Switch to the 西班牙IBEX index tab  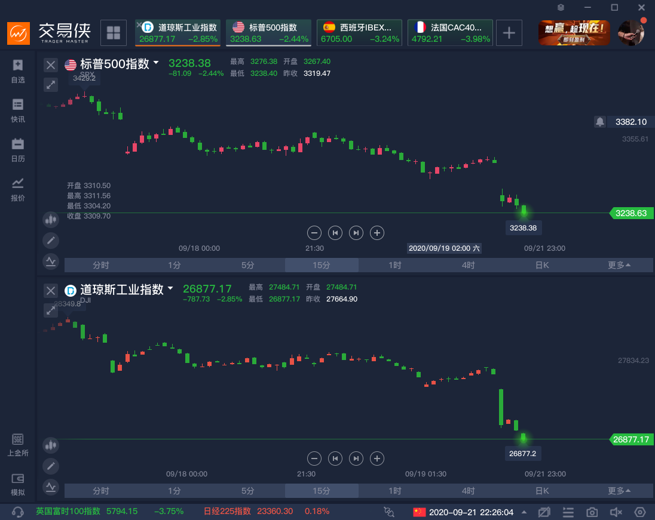click(359, 33)
